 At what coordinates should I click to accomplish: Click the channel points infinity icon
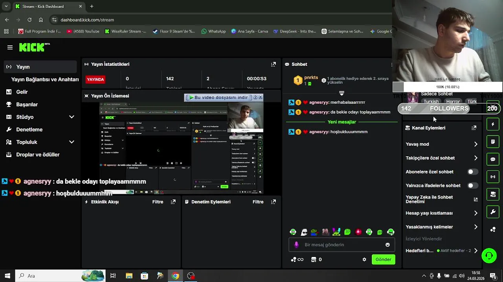click(297, 259)
